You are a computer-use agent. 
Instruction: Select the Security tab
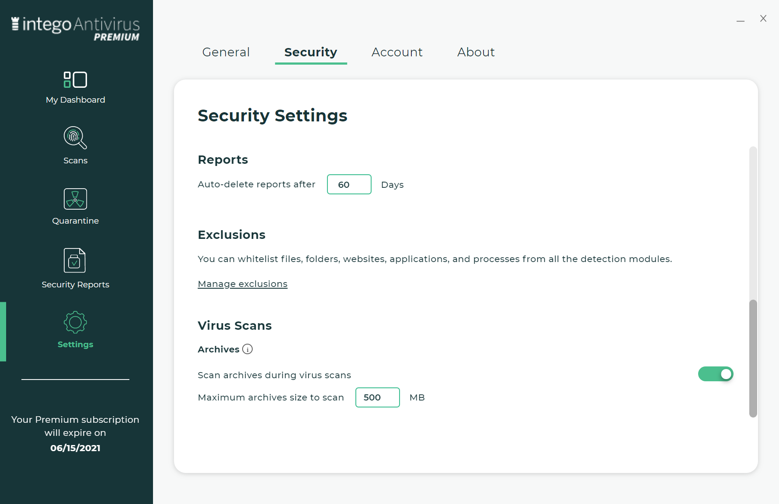310,52
